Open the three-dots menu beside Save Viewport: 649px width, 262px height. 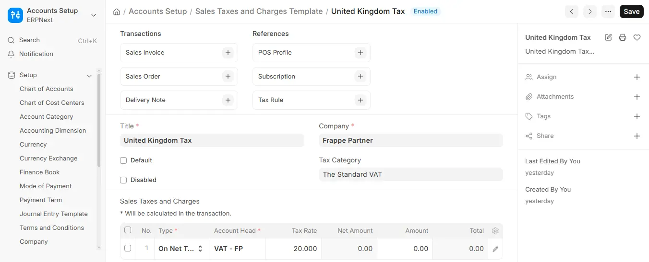tap(608, 11)
